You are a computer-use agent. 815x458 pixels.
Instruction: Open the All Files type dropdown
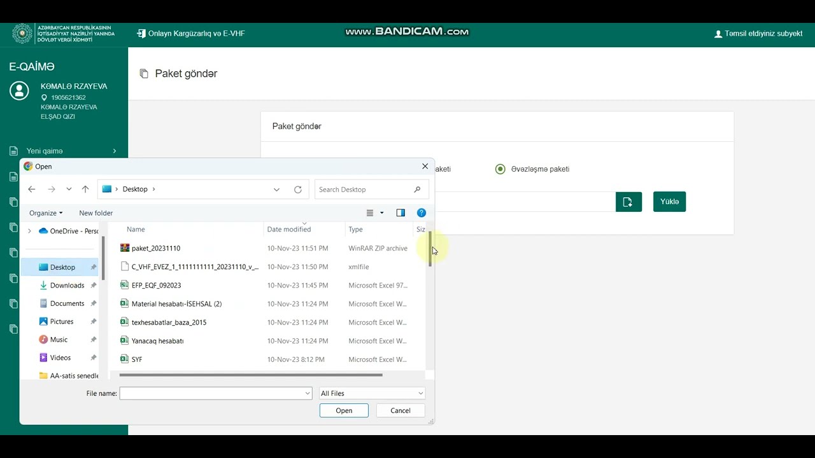(x=372, y=393)
